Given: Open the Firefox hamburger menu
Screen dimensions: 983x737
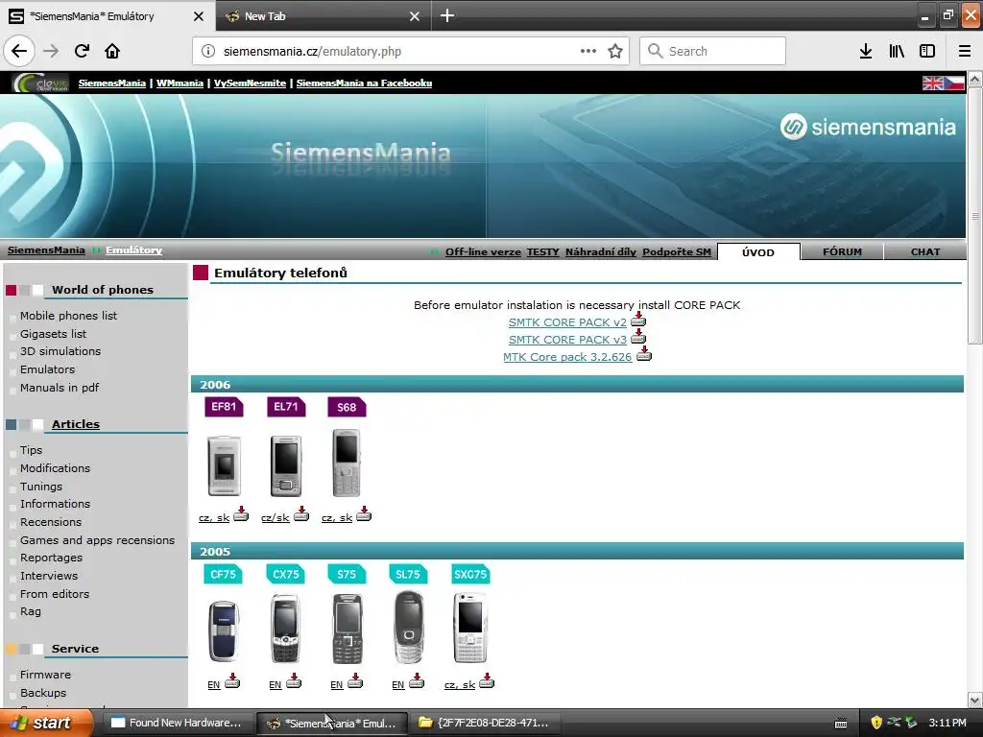Looking at the screenshot, I should (965, 52).
